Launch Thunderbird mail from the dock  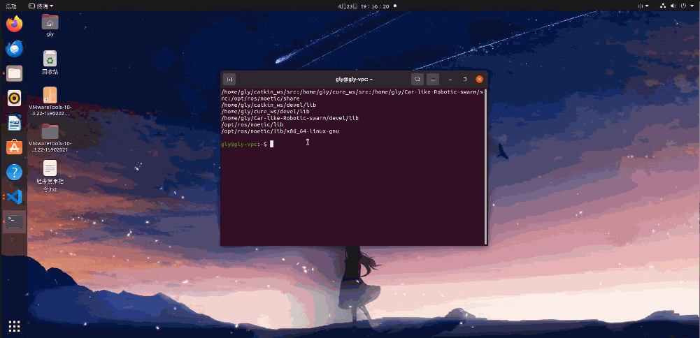[14, 49]
